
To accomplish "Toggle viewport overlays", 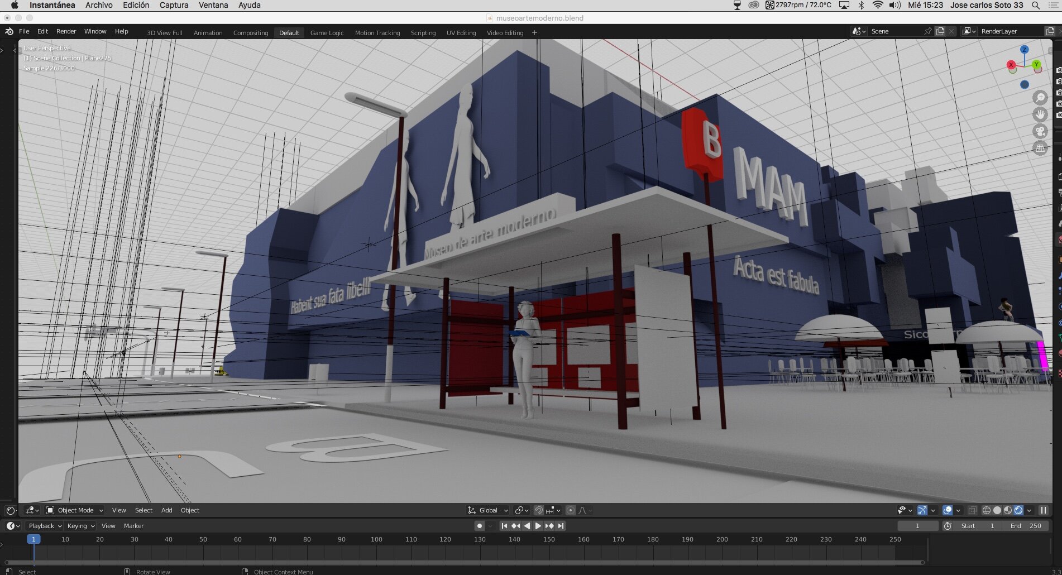I will 948,510.
